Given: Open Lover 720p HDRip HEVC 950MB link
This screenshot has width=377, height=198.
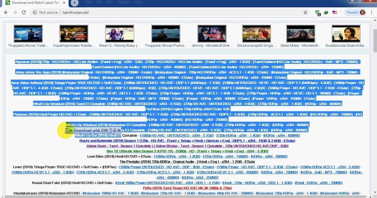Looking at the screenshot, I should click(x=228, y=172).
